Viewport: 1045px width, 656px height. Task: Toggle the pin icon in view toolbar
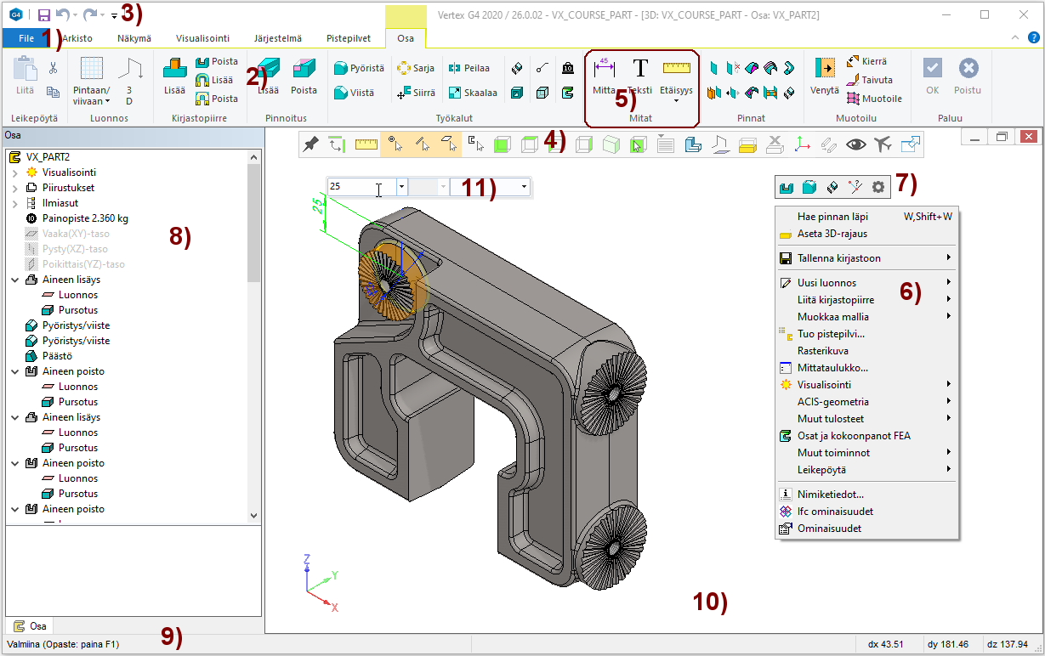pyautogui.click(x=311, y=145)
